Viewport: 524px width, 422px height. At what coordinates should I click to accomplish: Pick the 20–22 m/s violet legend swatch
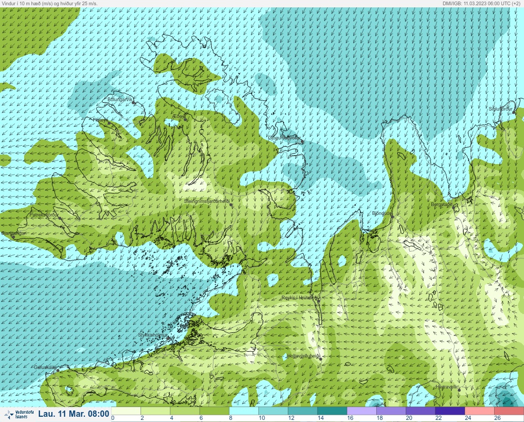420,410
